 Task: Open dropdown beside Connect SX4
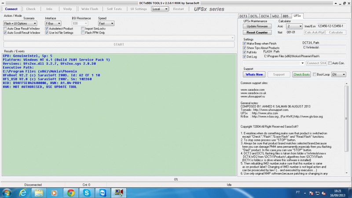[274, 63]
